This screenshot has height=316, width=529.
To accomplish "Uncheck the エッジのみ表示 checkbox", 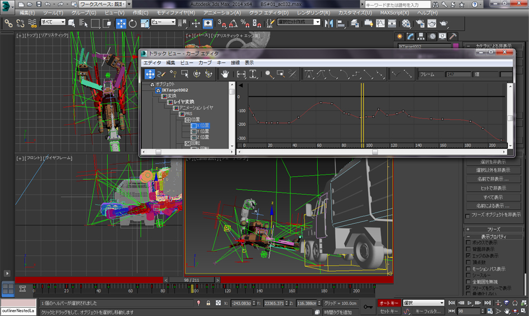I will [x=468, y=256].
